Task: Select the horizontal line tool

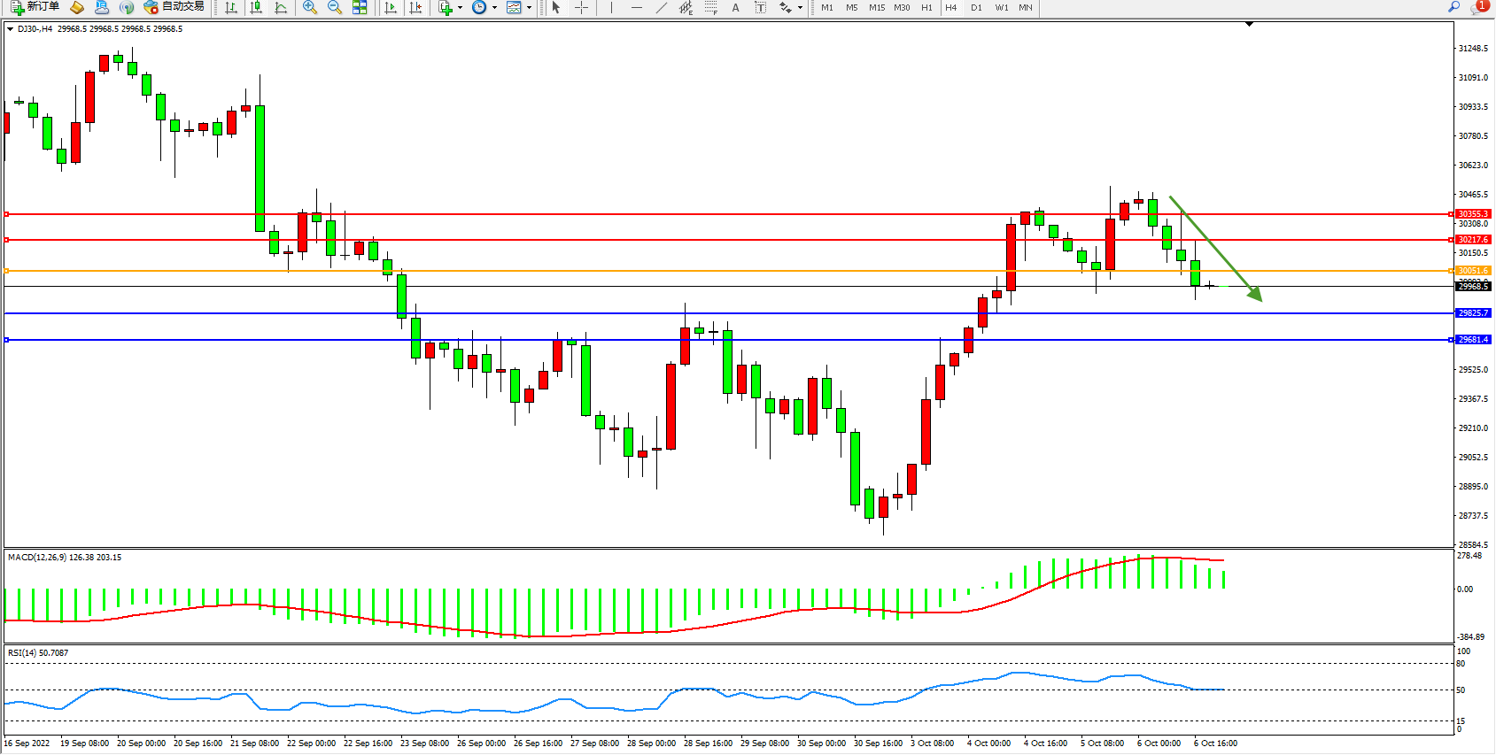Action: [636, 7]
